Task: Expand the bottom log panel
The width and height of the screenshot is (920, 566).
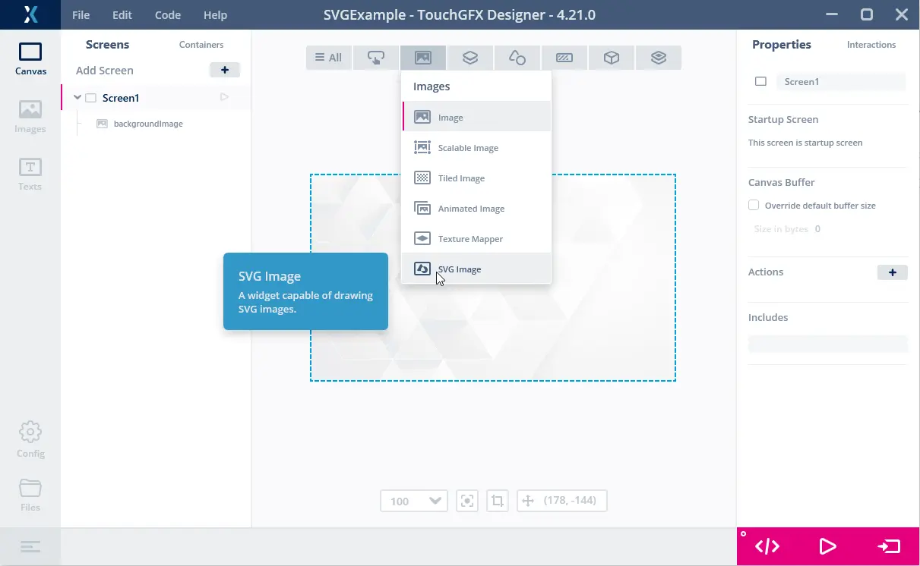Action: (30, 546)
